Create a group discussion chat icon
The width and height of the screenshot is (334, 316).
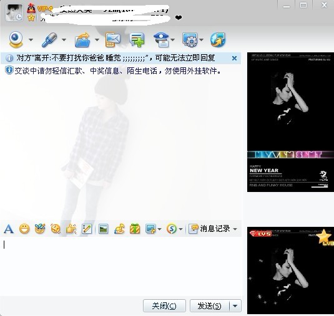click(137, 39)
